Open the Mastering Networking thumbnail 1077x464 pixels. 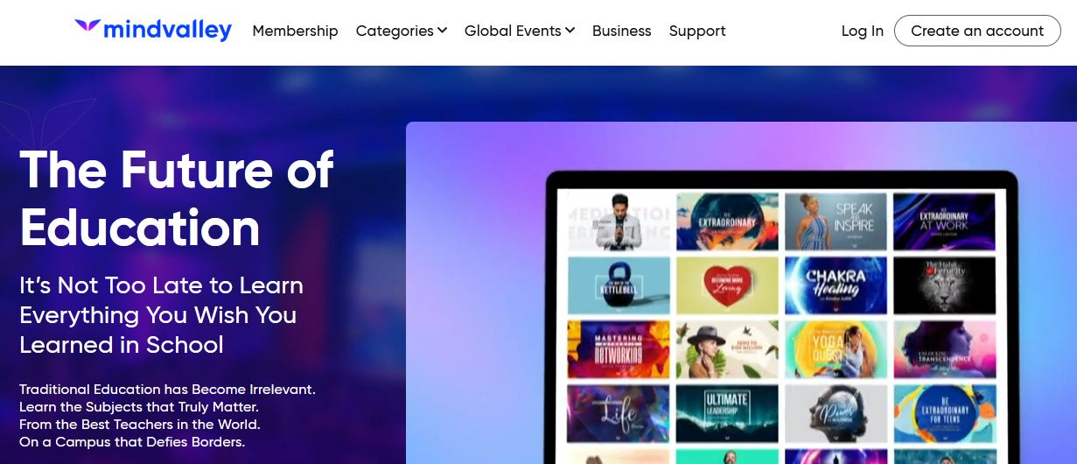[x=619, y=349]
